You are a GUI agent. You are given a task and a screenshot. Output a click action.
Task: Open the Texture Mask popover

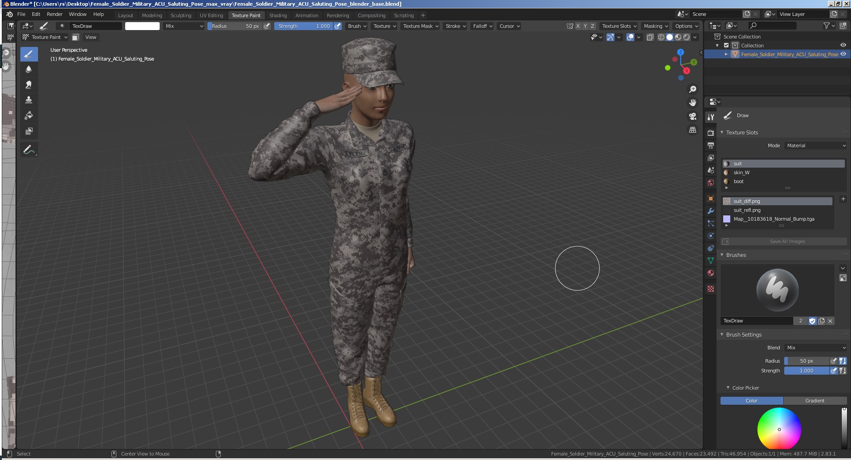click(421, 26)
